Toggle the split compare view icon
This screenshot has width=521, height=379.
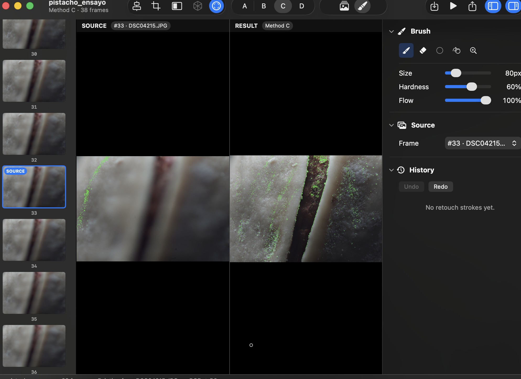[x=177, y=6]
